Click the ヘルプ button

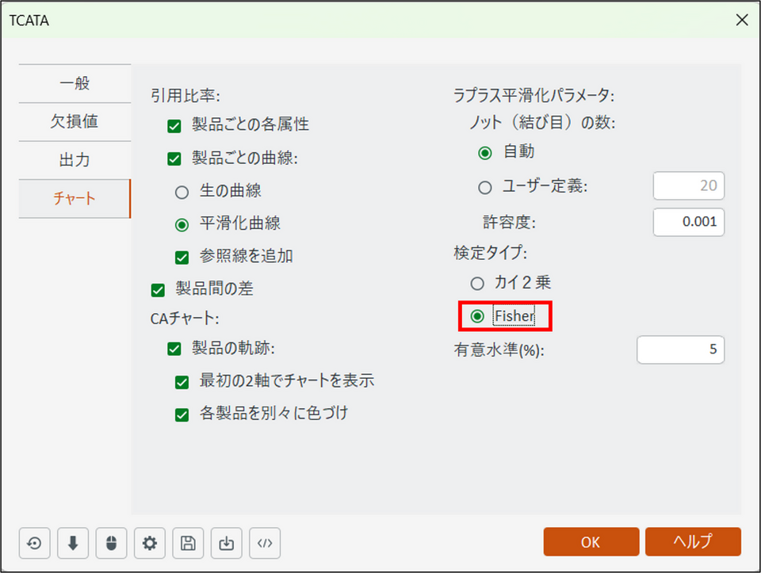pos(693,541)
